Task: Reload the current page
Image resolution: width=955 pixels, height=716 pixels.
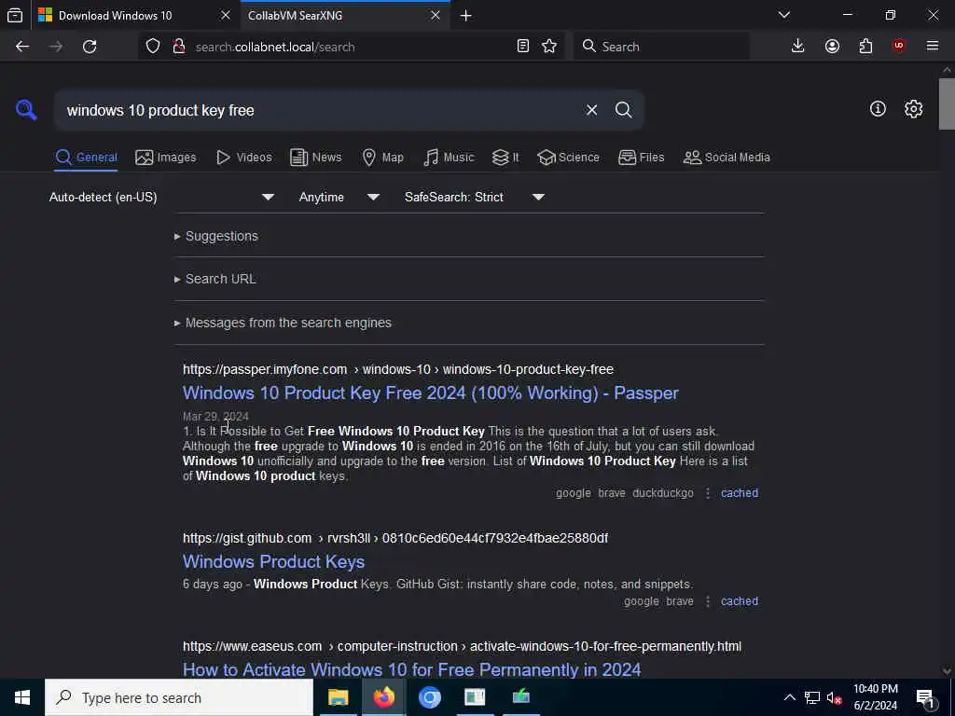Action: pos(90,47)
